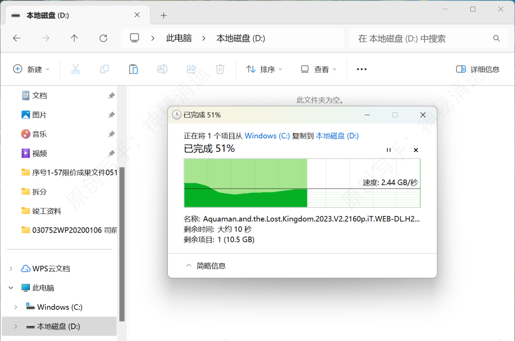
Task: Open the 新建 (New) menu
Action: click(x=31, y=69)
